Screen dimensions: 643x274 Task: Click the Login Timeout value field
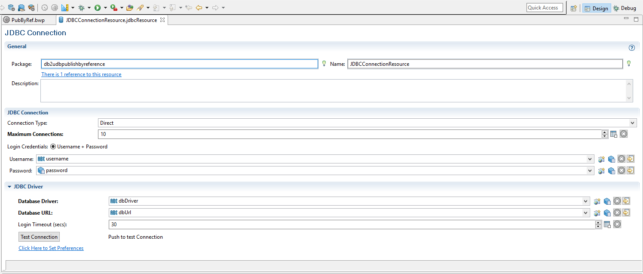(x=352, y=224)
